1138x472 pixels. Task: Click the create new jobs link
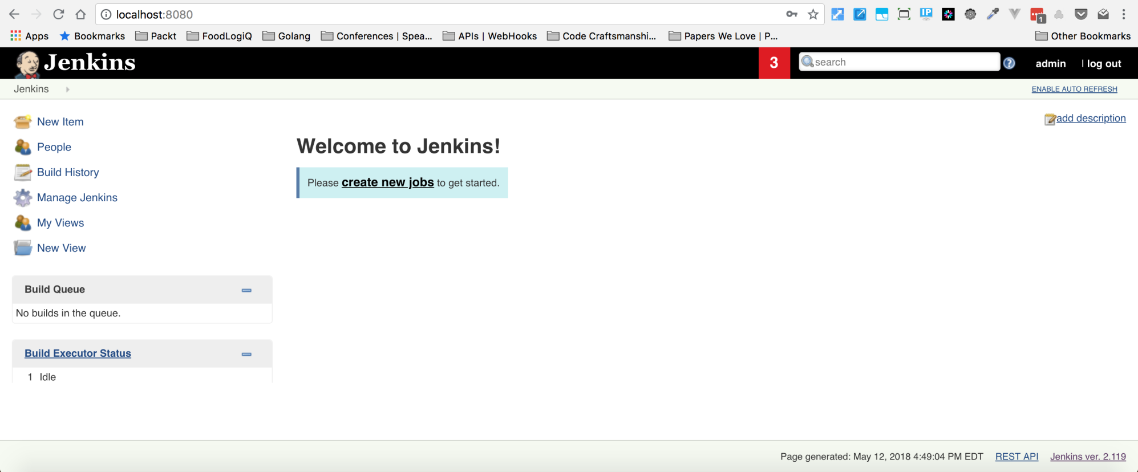(388, 182)
